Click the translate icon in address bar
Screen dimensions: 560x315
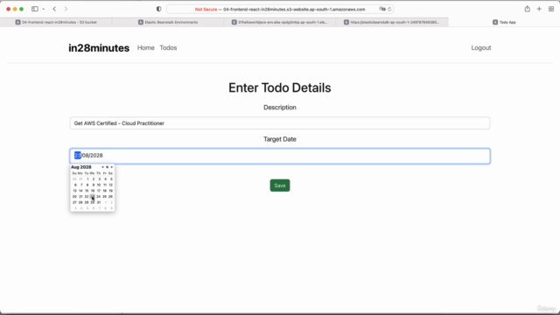click(x=382, y=10)
